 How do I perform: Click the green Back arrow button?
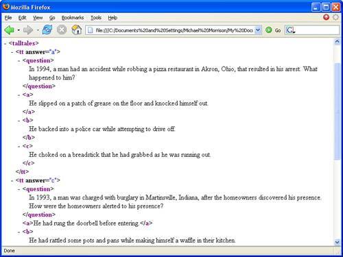pyautogui.click(x=9, y=30)
